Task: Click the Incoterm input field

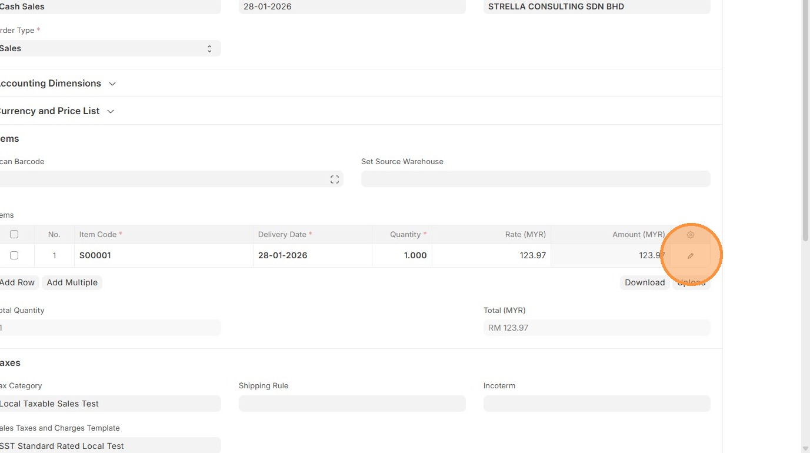Action: pos(596,404)
